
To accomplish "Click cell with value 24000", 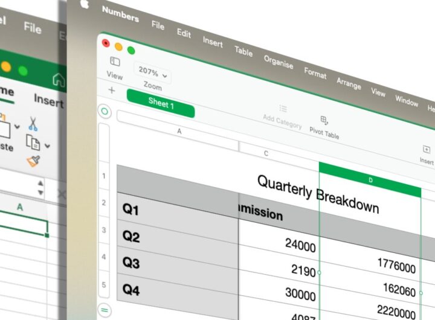I will [279, 239].
